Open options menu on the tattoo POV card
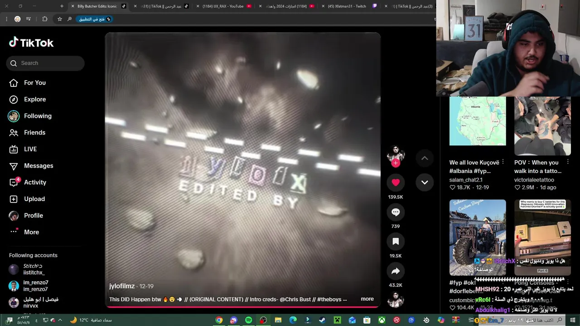 [x=568, y=162]
